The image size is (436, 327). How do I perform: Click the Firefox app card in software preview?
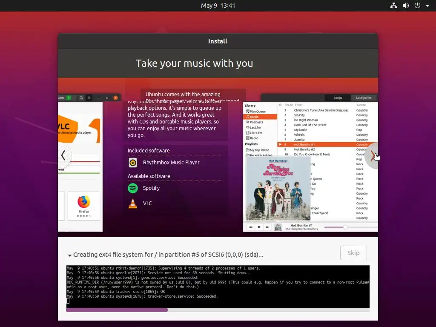(84, 206)
